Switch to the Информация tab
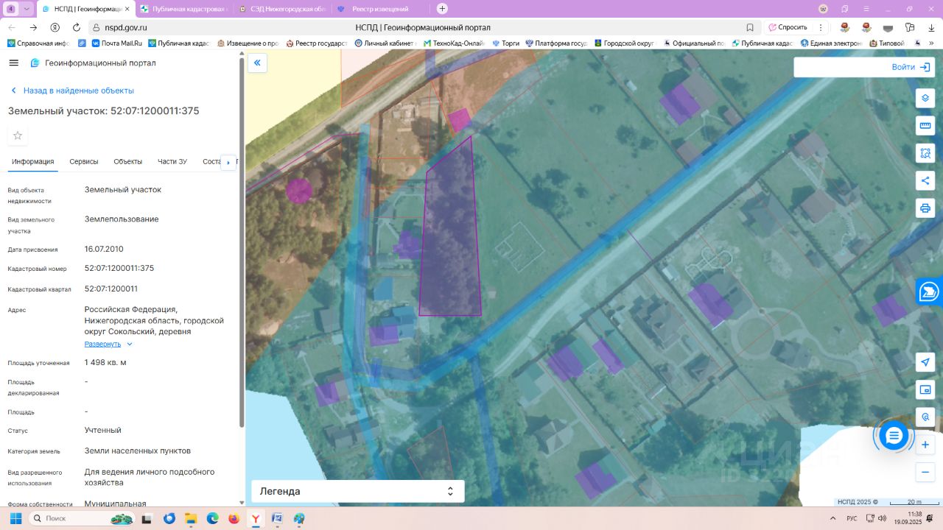 tap(33, 162)
